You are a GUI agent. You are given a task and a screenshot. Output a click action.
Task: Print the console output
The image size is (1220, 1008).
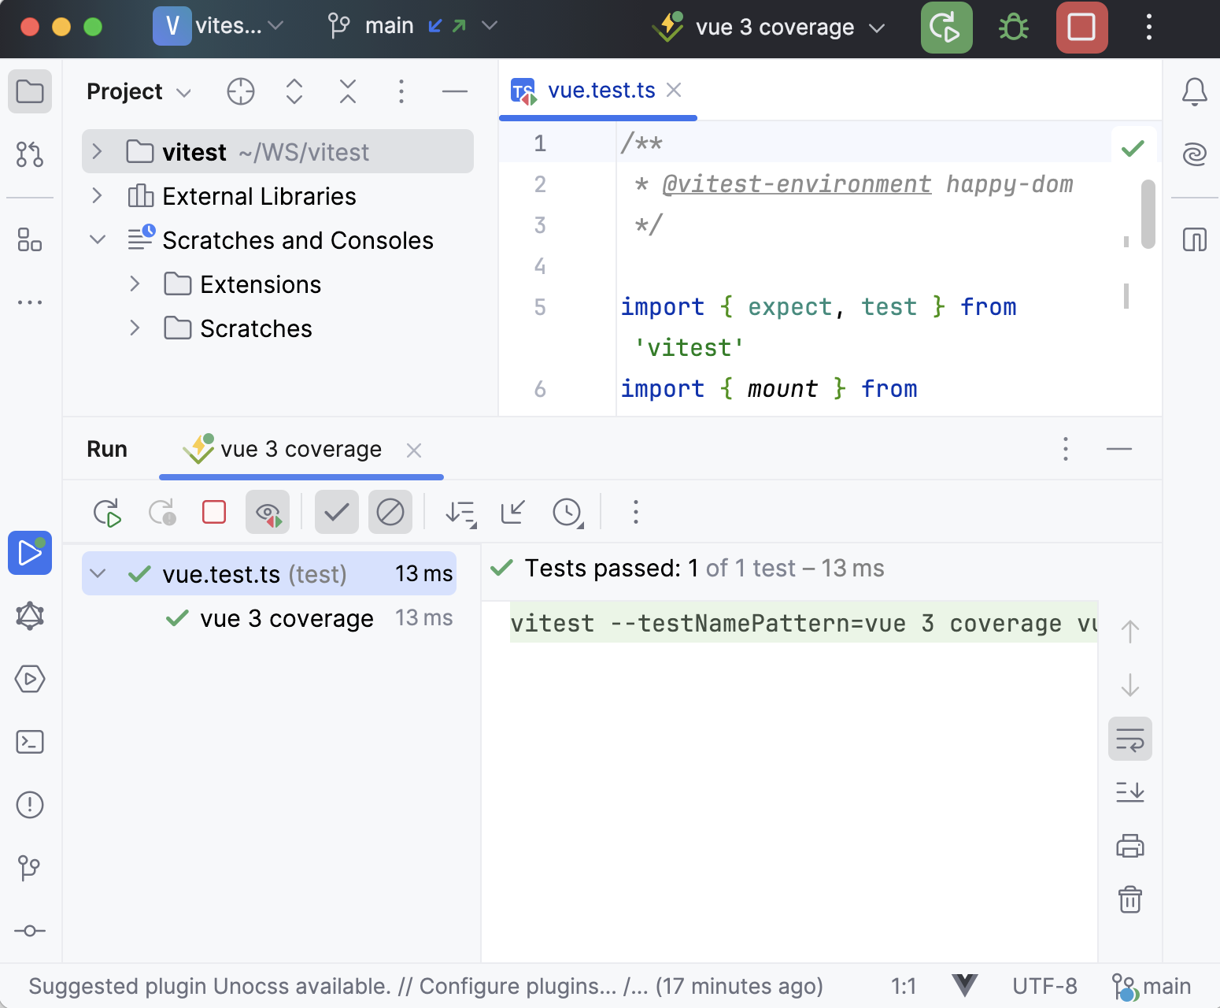point(1130,846)
